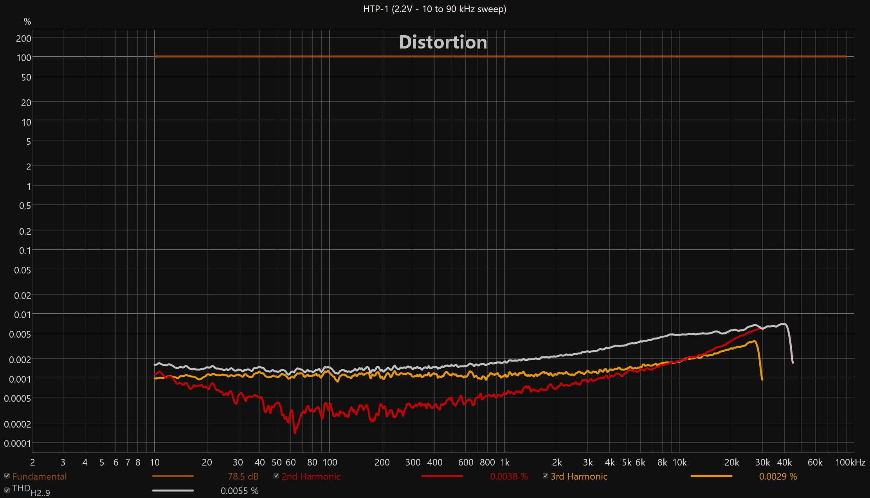Click the 0.0038 % second harmonic value
The width and height of the screenshot is (870, 498).
point(509,476)
